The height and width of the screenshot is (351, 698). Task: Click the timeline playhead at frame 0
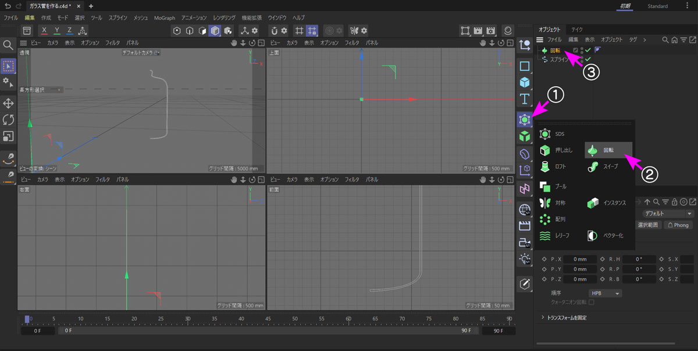pos(27,319)
